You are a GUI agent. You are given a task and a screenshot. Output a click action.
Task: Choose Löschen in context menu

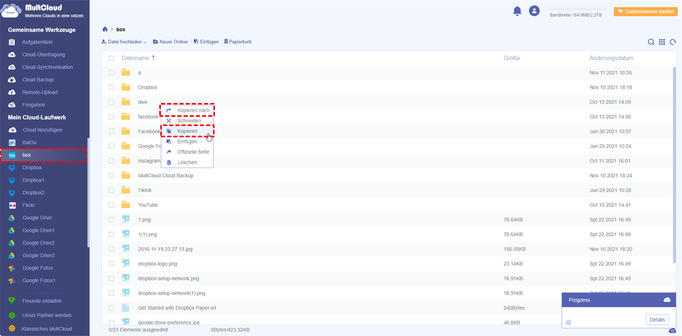tap(187, 162)
